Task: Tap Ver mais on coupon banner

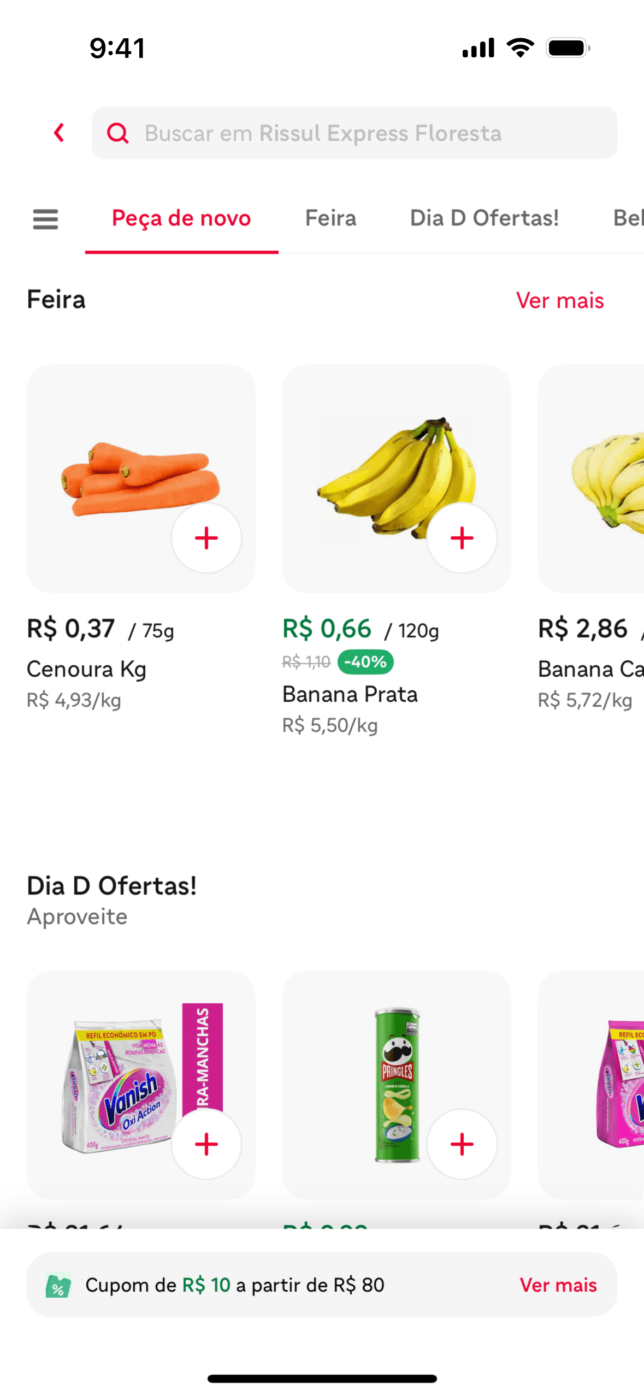Action: point(558,1285)
